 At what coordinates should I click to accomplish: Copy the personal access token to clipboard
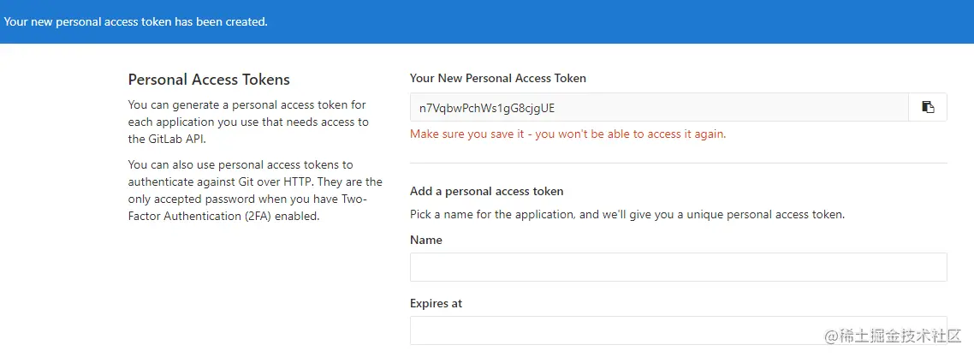(x=928, y=107)
